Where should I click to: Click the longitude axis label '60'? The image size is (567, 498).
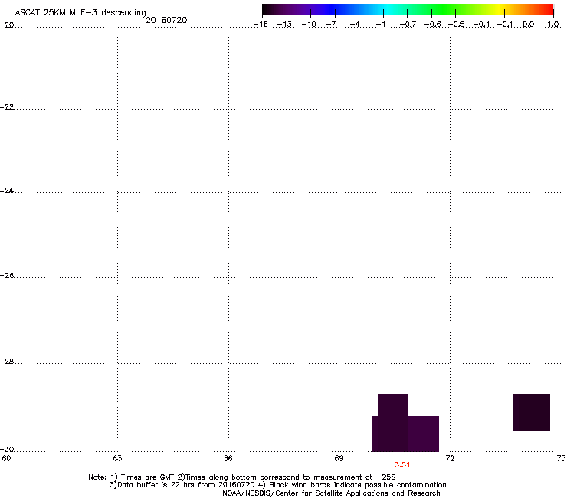[x=6, y=459]
